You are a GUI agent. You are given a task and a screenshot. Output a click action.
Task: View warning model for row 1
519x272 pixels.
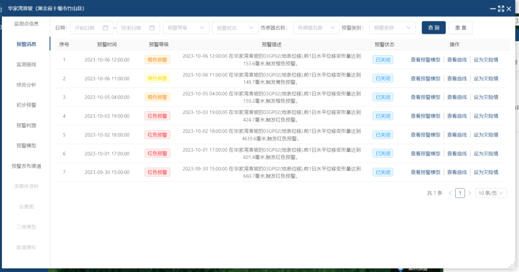(426, 60)
